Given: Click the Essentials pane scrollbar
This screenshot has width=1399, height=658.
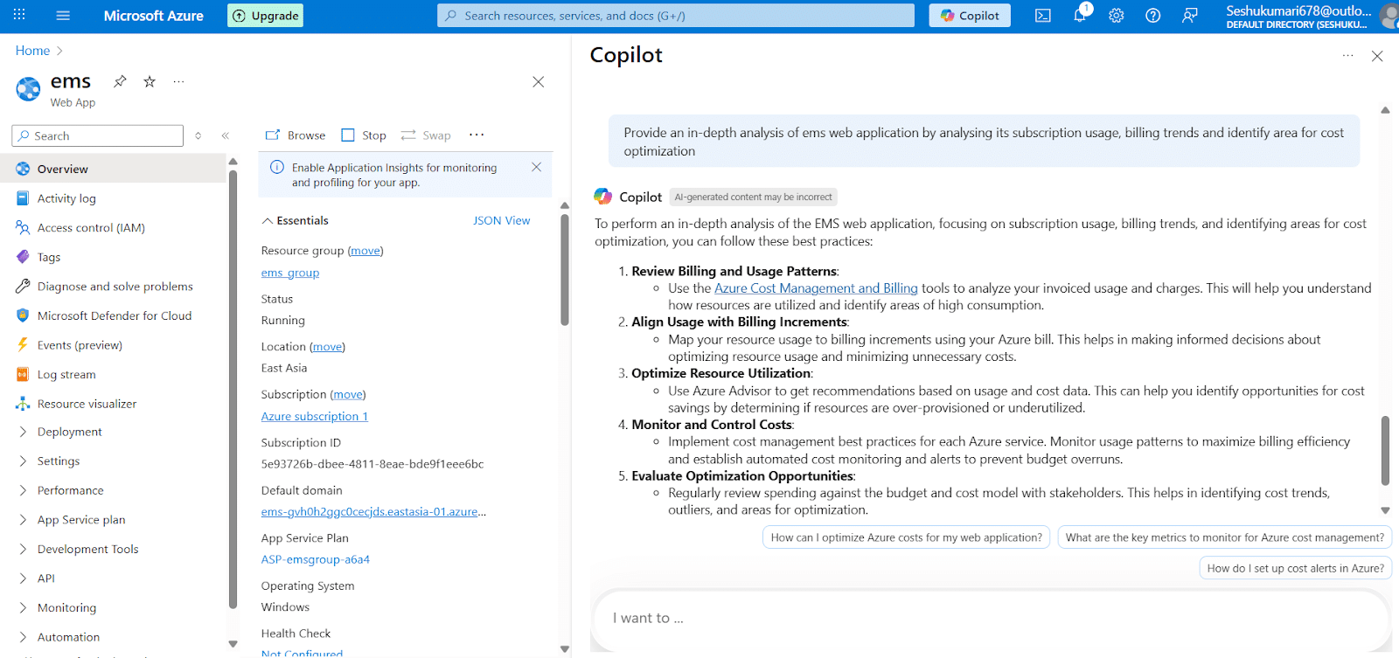Looking at the screenshot, I should [x=565, y=269].
